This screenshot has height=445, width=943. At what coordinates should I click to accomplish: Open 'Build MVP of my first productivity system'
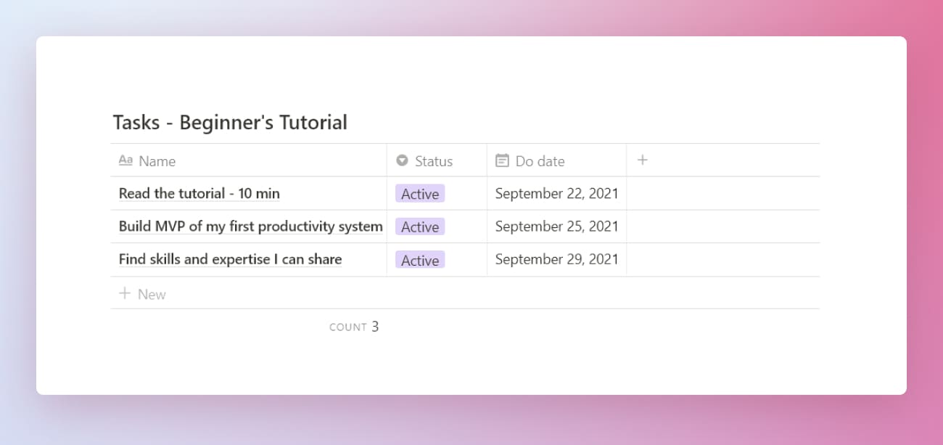pos(250,226)
